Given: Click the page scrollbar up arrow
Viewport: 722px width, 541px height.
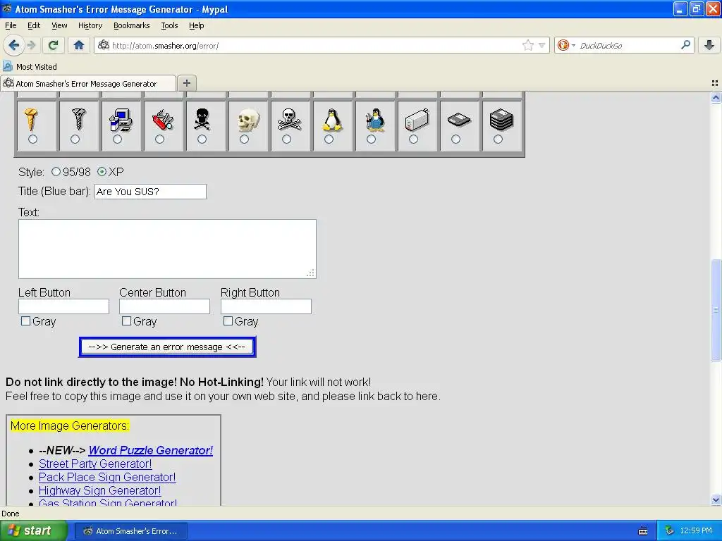Looking at the screenshot, I should pos(716,97).
